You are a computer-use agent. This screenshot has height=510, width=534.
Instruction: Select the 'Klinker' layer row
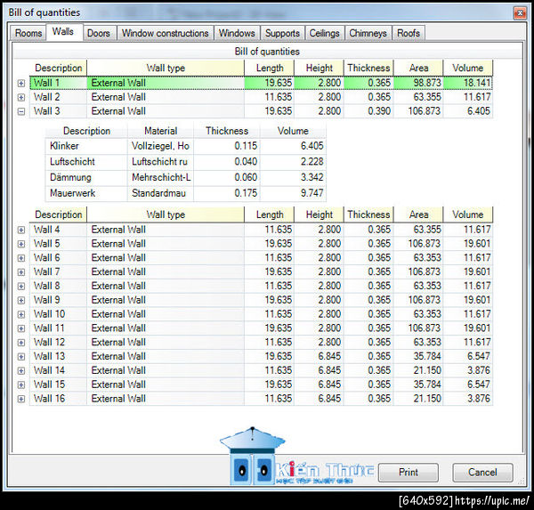186,146
